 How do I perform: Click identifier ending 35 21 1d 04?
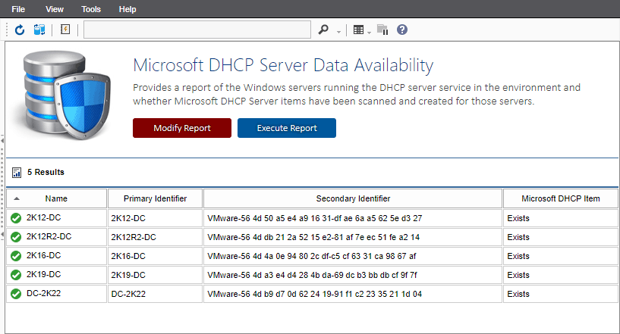point(353,294)
